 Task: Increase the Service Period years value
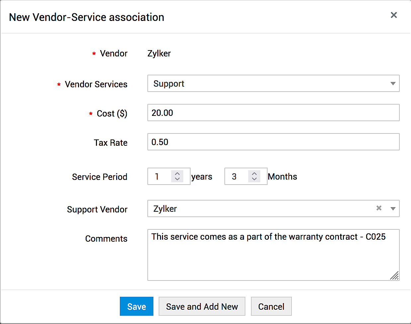[x=177, y=174]
